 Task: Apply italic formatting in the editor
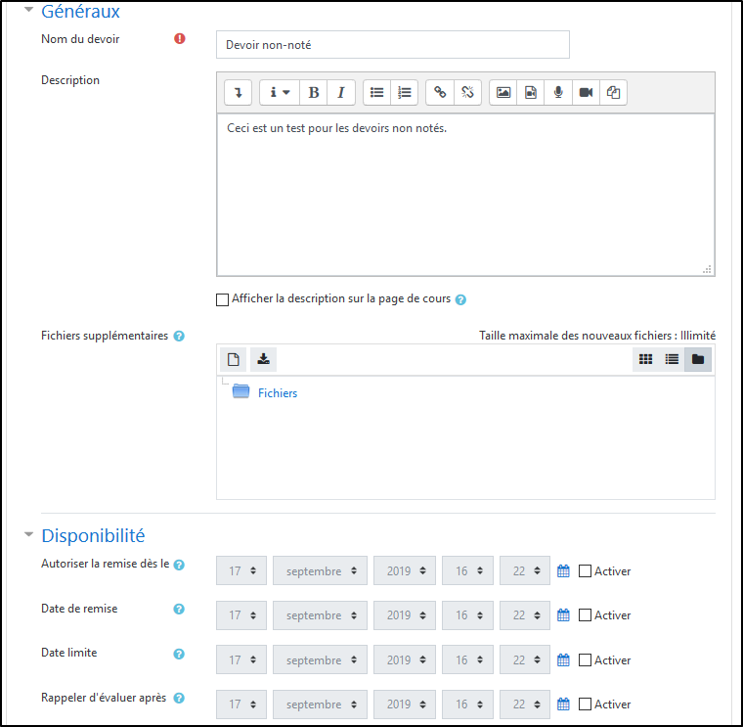(340, 92)
